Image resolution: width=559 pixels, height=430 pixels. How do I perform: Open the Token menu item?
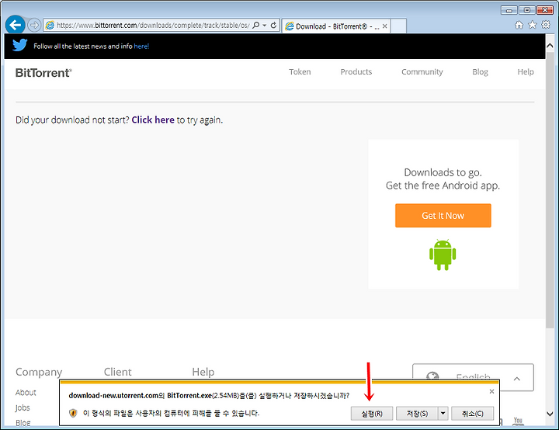tap(300, 71)
